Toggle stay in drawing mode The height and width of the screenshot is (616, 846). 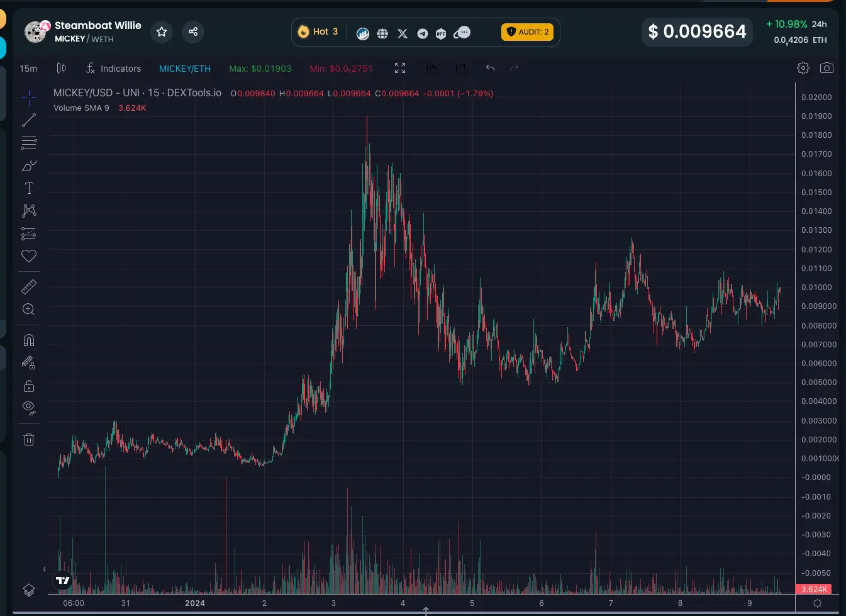[29, 363]
